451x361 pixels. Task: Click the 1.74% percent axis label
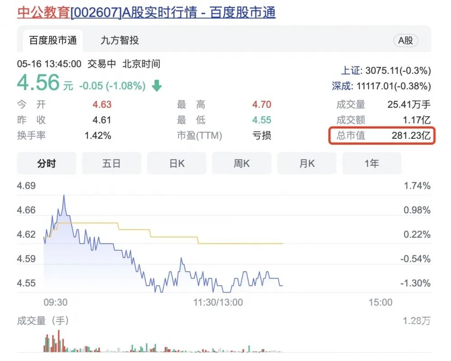(x=417, y=186)
